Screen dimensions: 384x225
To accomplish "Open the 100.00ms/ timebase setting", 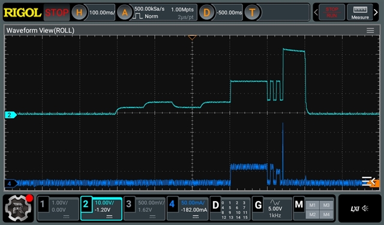I will pyautogui.click(x=101, y=13).
